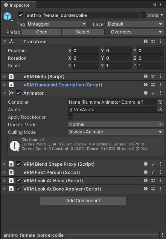The width and height of the screenshot is (166, 239).
Task: Expand VRM Humanoid Description foldout arrow
Action: 5,85
